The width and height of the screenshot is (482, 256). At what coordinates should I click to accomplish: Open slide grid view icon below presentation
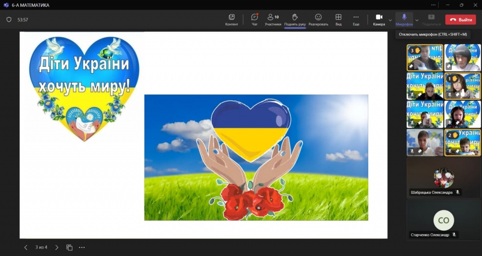point(69,248)
